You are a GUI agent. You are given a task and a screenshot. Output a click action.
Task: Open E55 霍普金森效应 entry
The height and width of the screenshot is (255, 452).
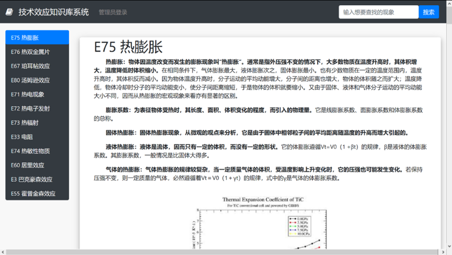click(37, 193)
